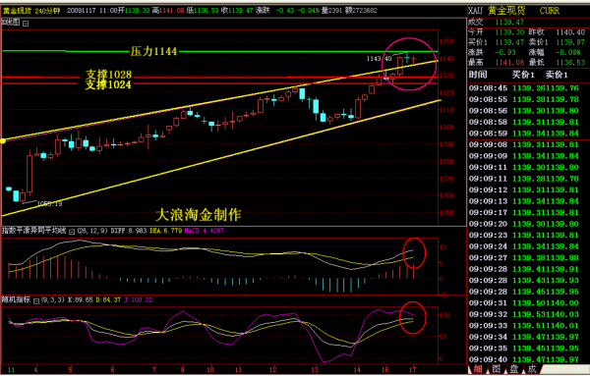Collapse the 随机指标 KDJ panel box

pyautogui.click(x=36, y=300)
